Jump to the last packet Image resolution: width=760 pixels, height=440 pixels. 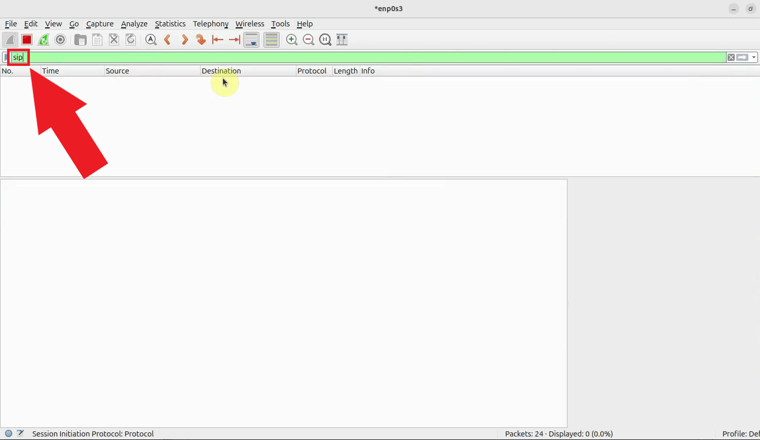(x=235, y=40)
